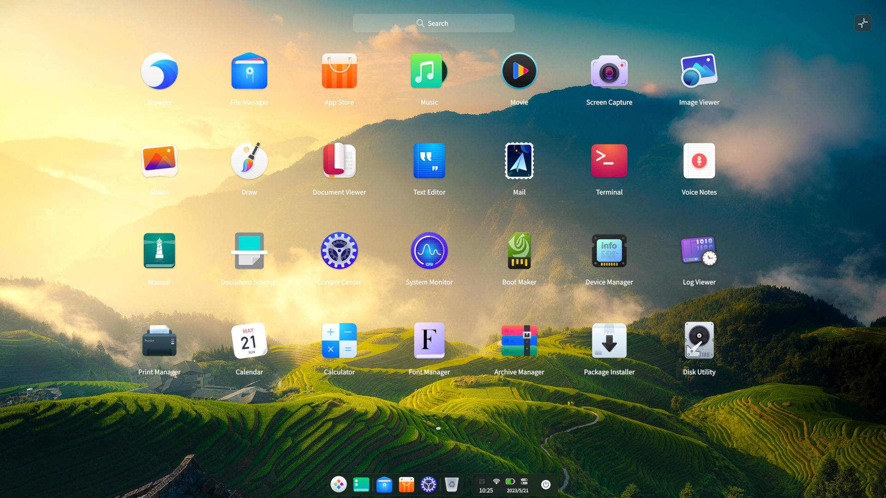Open File Manager from the dock
Screen dimensions: 886x498
384,485
